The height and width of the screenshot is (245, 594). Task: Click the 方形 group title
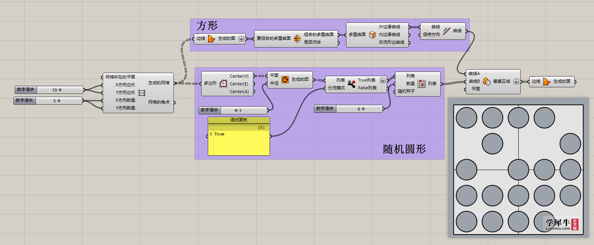[x=207, y=26]
